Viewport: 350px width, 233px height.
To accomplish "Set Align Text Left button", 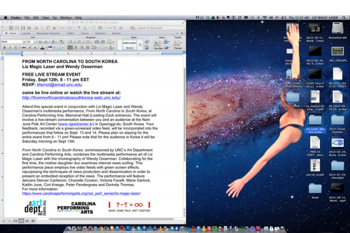I will tap(70, 48).
